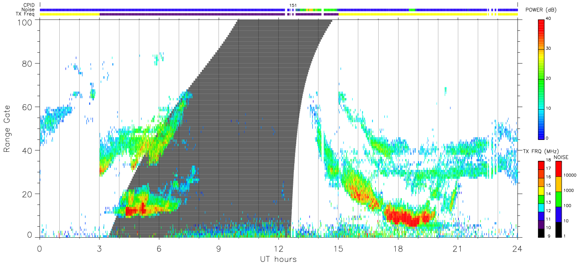Click the red 17 MHz block in TX FRQ colorbar

click(541, 166)
